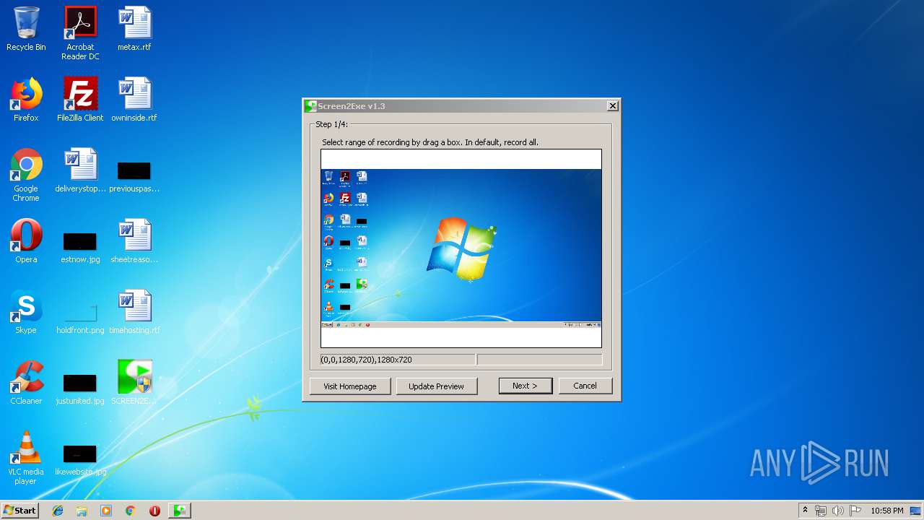
Task: Cancel the Screen2Exe wizard
Action: (x=585, y=386)
